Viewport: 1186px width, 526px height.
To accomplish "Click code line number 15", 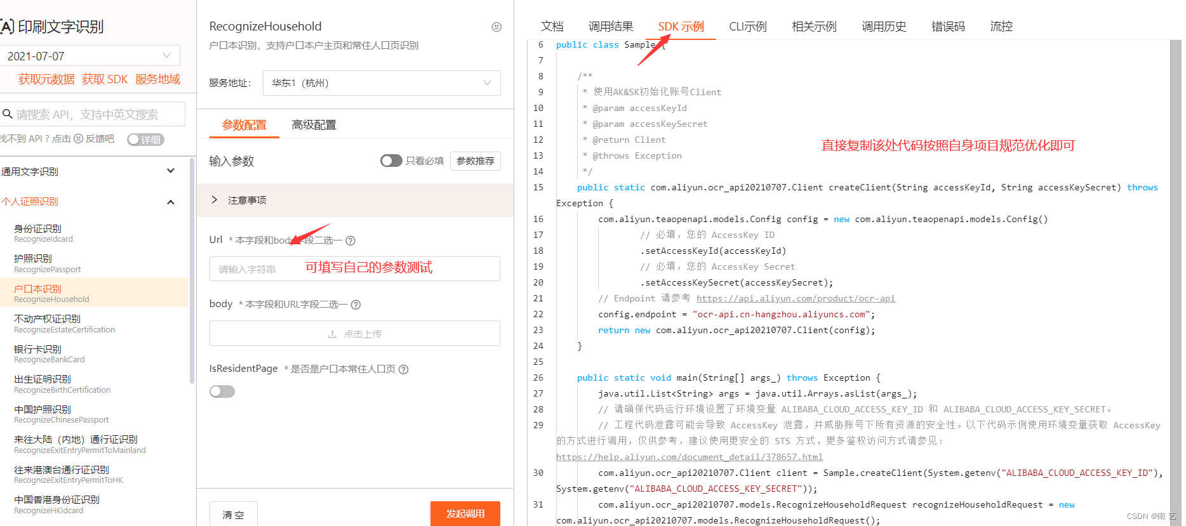I will click(538, 187).
